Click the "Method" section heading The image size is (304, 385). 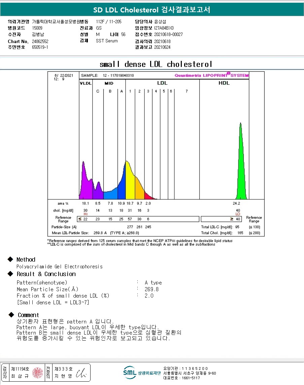click(26, 260)
